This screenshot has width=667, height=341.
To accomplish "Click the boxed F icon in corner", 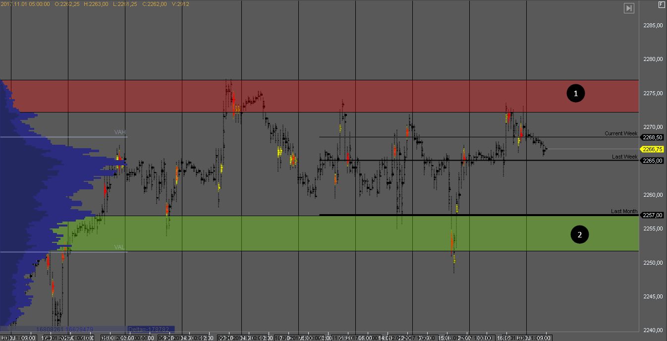I will point(661,4).
